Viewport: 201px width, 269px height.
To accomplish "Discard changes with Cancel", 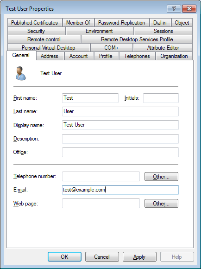I will pos(102,256).
